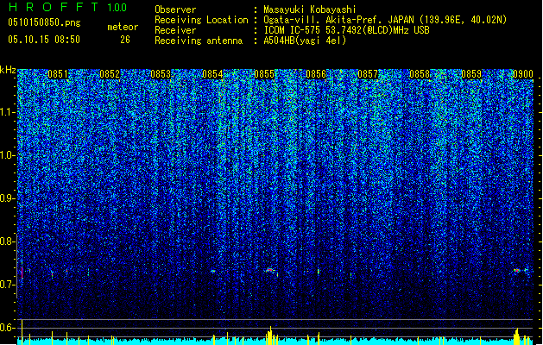The height and width of the screenshot is (345, 543).
Task: Click the date stamp 05.10.15 08:50
Action: pyautogui.click(x=44, y=40)
